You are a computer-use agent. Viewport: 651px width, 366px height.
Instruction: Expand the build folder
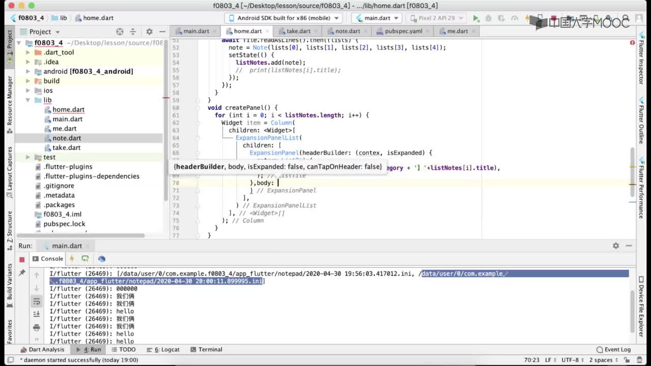click(x=28, y=81)
